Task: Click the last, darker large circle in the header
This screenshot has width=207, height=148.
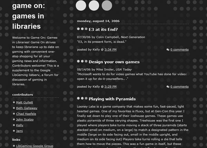Action: click(x=107, y=5)
